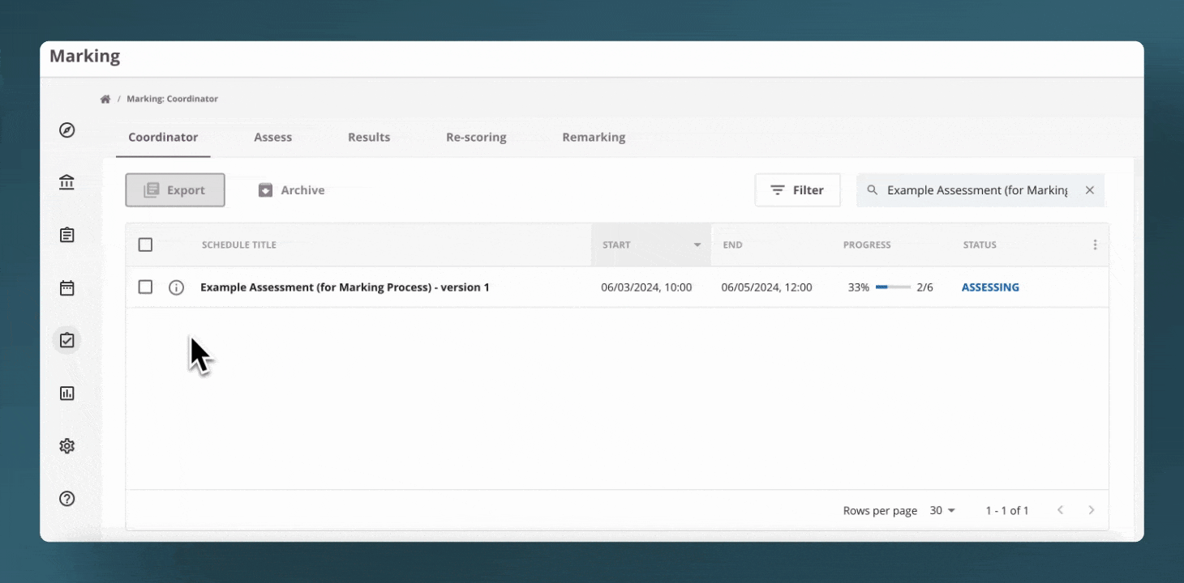Open the Filter button
The image size is (1184, 583).
coord(798,190)
